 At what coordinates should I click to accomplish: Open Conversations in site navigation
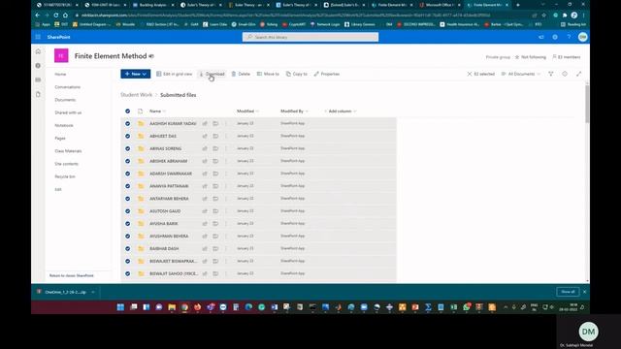click(67, 87)
